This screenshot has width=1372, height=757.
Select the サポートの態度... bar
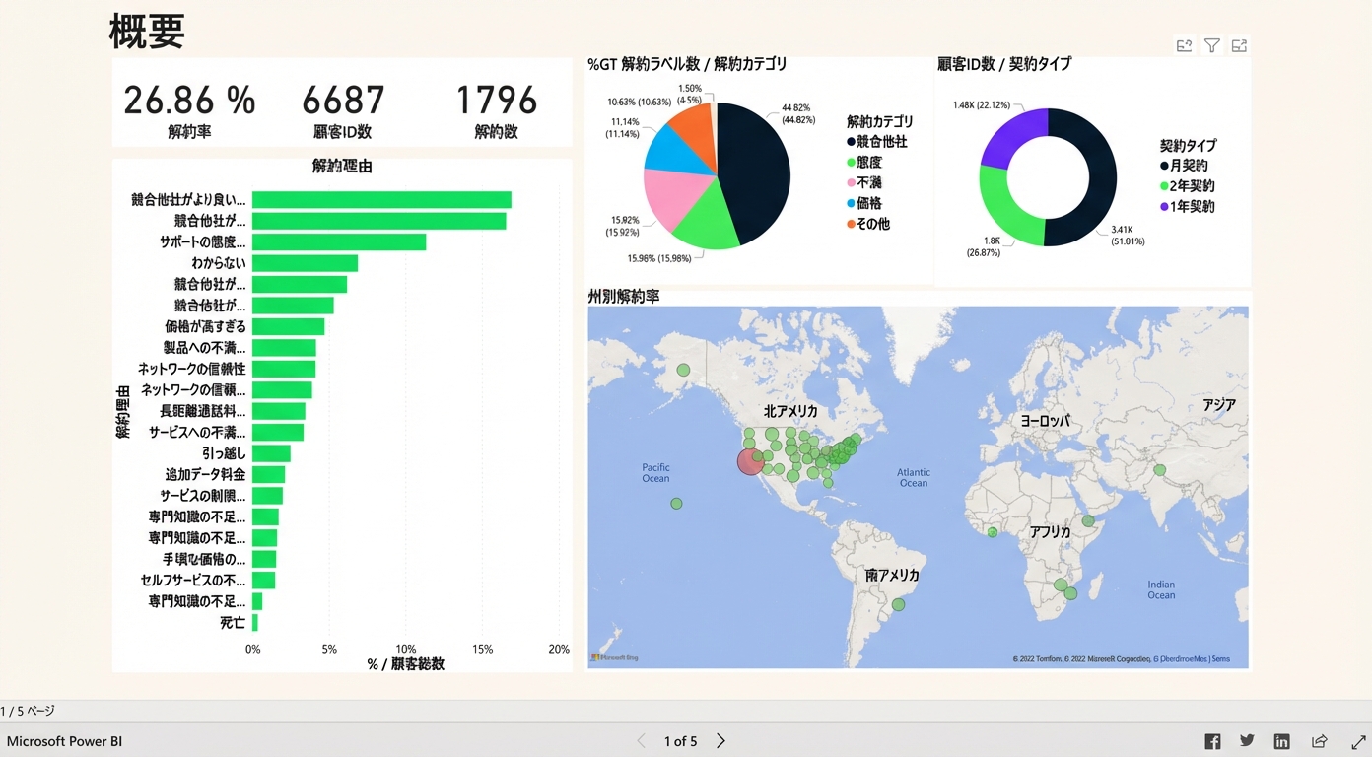tap(339, 242)
